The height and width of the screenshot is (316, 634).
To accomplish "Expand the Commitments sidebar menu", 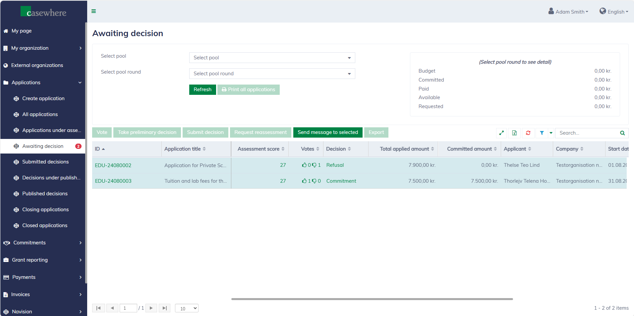I will 42,243.
